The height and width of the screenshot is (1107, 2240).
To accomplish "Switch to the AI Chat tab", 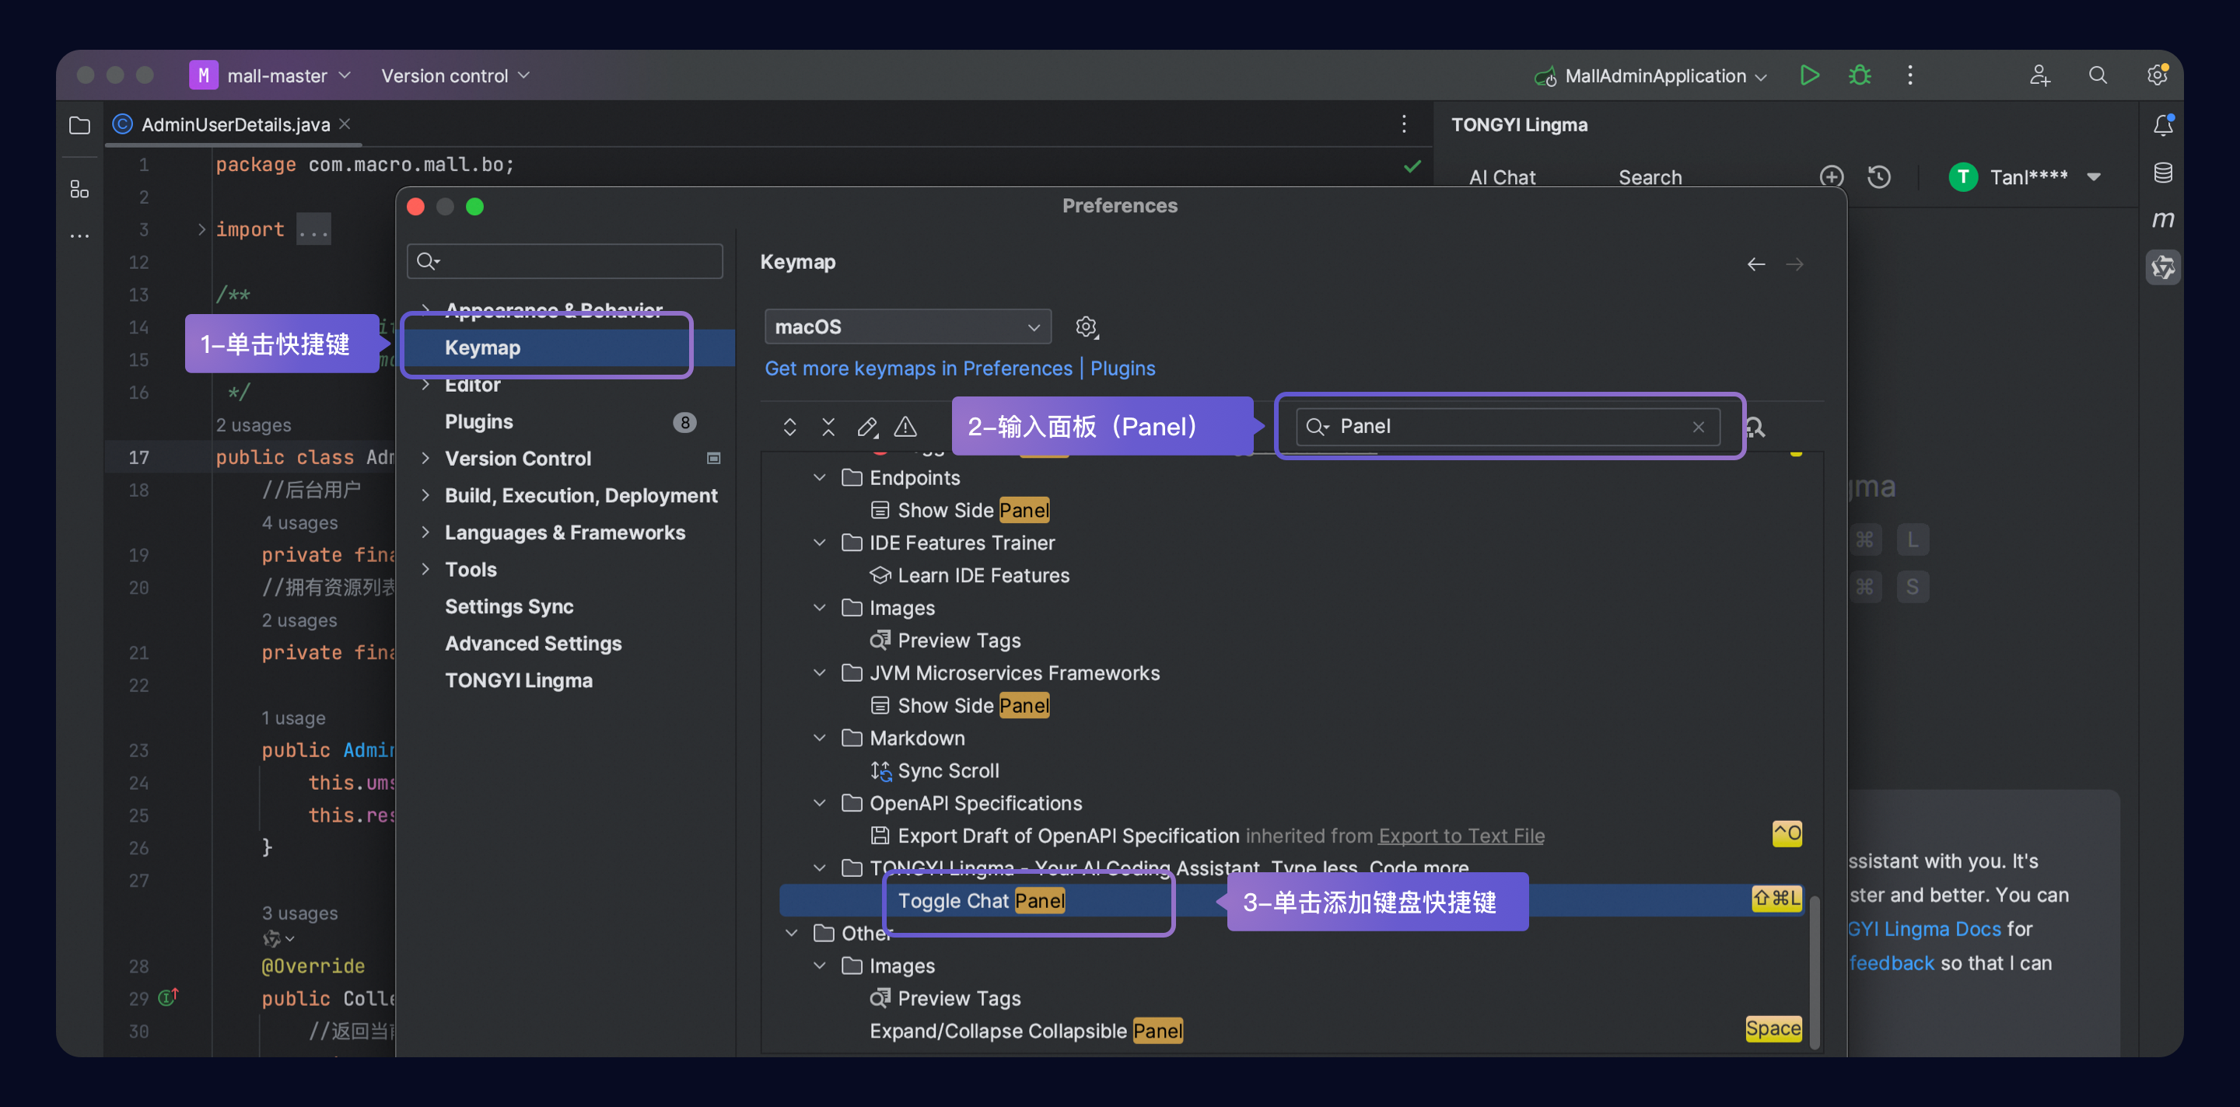I will tap(1502, 177).
